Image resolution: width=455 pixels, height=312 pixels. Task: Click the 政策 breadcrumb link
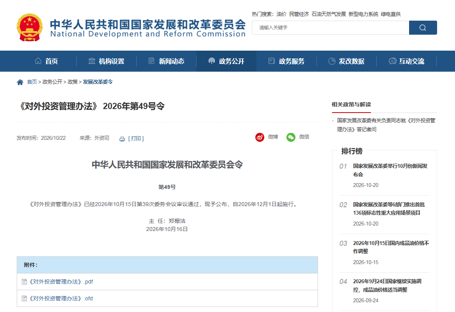click(x=72, y=82)
